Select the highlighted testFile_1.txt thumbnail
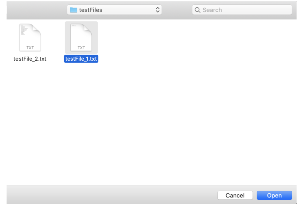The height and width of the screenshot is (205, 302). coord(81,37)
